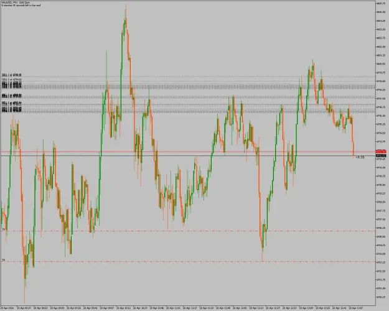Select the upper red dashed TP line label
This screenshot has height=311, width=389.
pos(4,230)
